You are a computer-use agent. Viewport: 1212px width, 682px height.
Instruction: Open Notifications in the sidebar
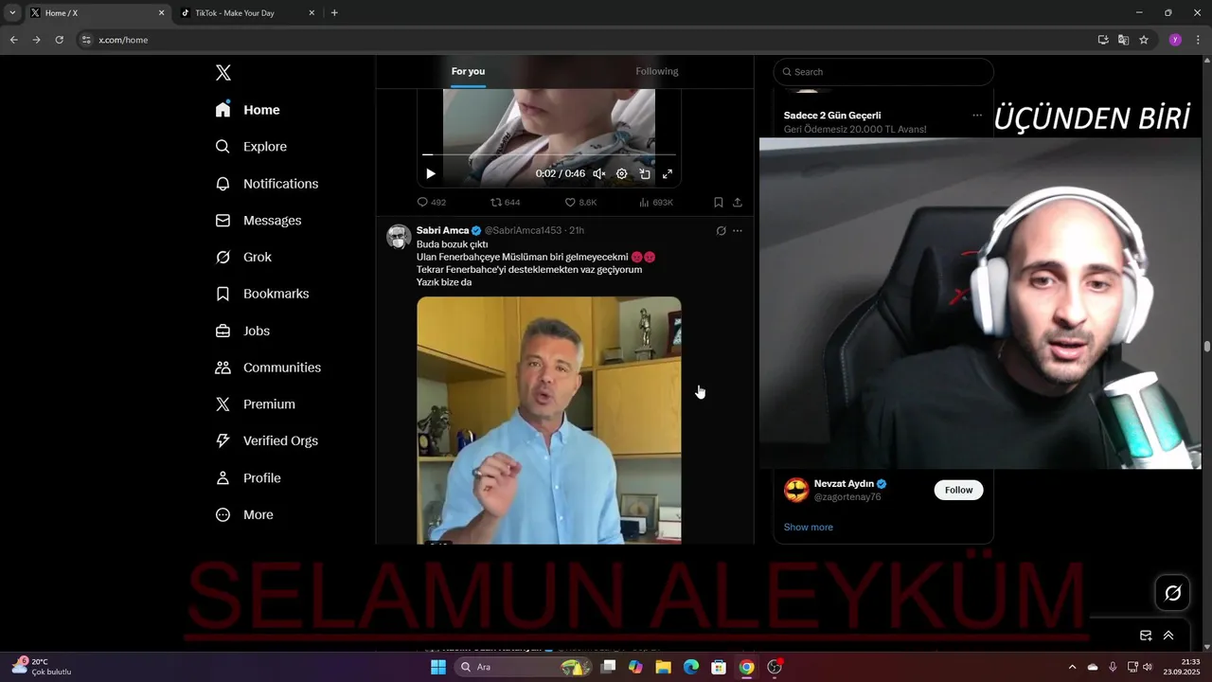[x=267, y=184]
